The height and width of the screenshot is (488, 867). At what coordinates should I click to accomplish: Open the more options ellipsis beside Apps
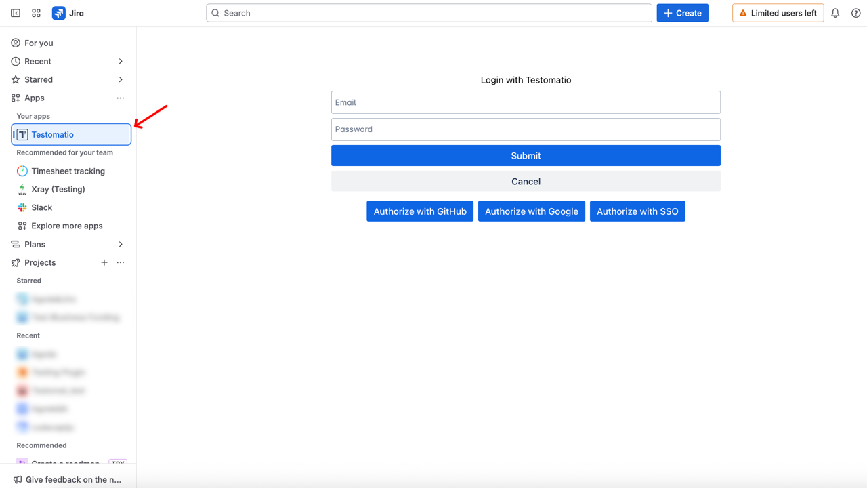[x=121, y=98]
